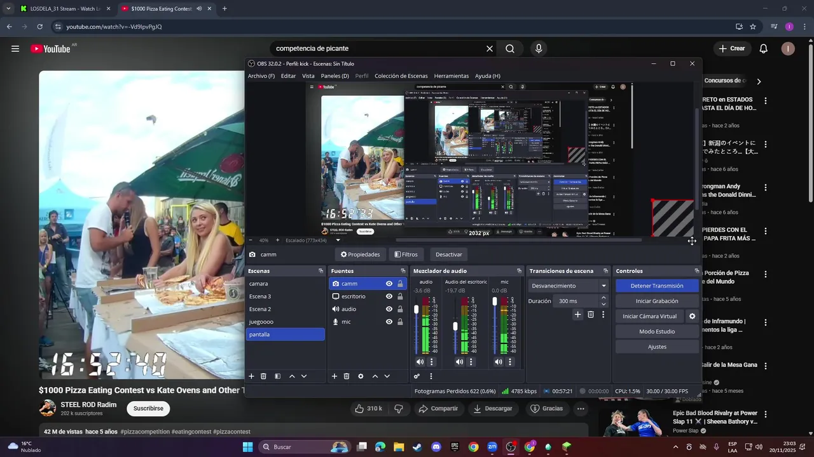Image resolution: width=814 pixels, height=457 pixels.
Task: Increase transition duration with up arrow
Action: click(604, 298)
